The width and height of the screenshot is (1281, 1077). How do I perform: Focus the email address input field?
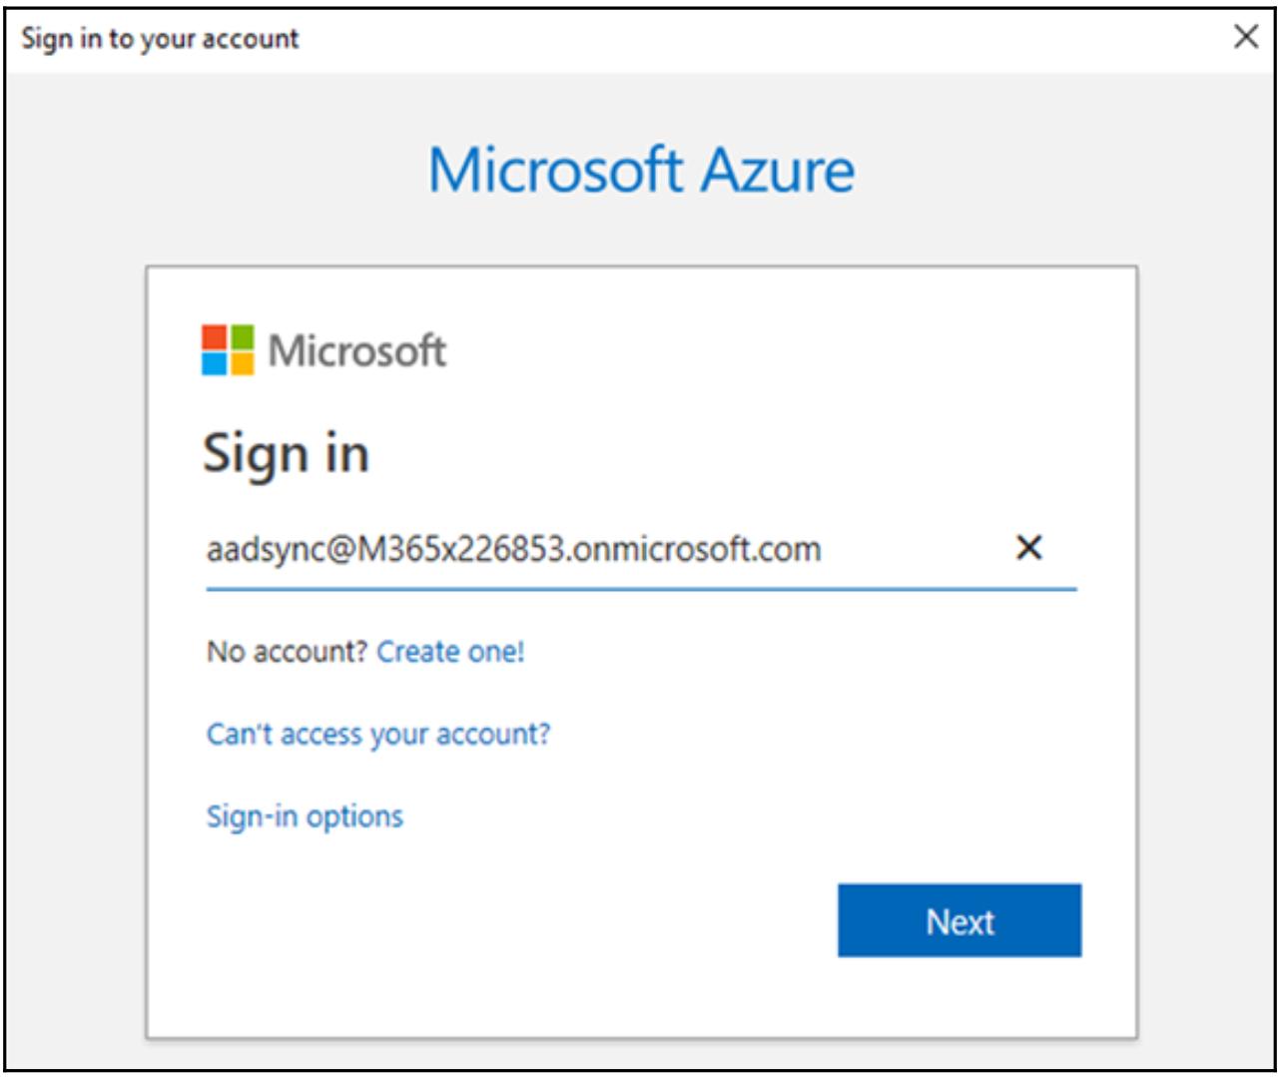tap(599, 549)
